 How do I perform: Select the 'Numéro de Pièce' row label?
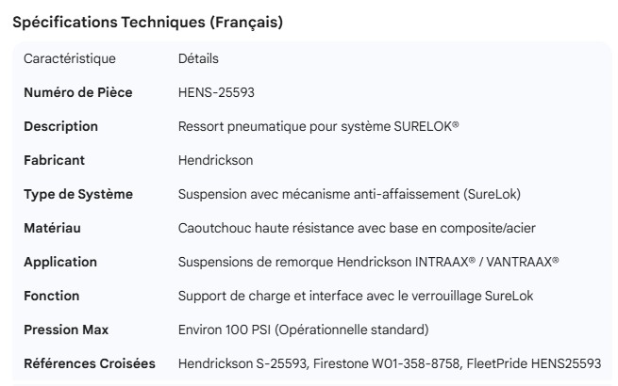tap(77, 92)
